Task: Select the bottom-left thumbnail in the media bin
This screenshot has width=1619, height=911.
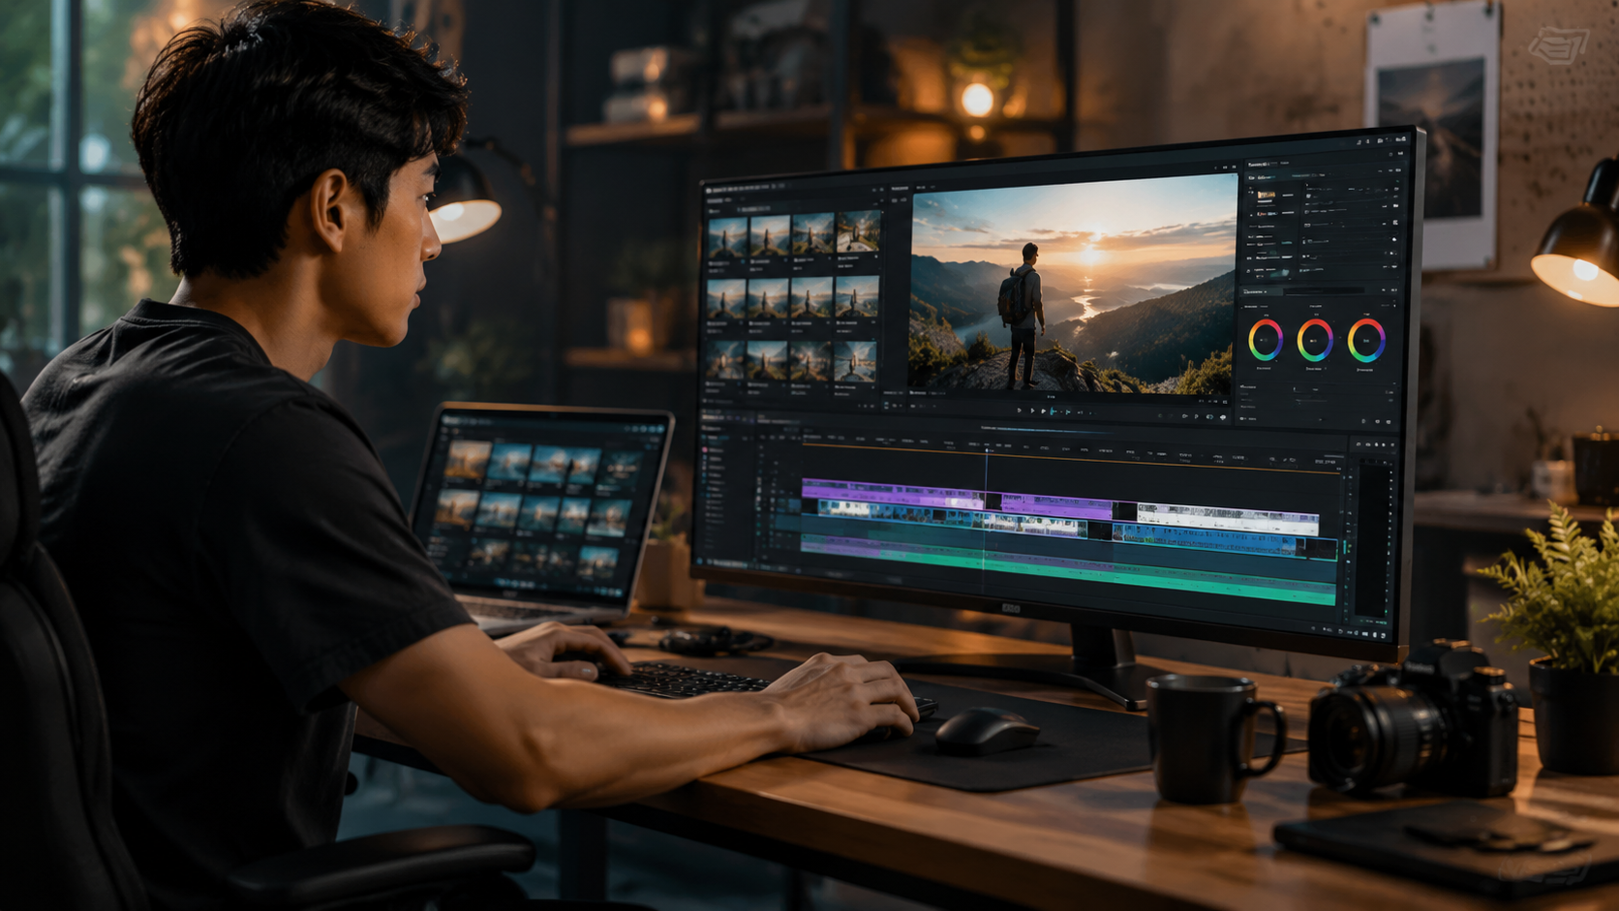Action: click(726, 360)
